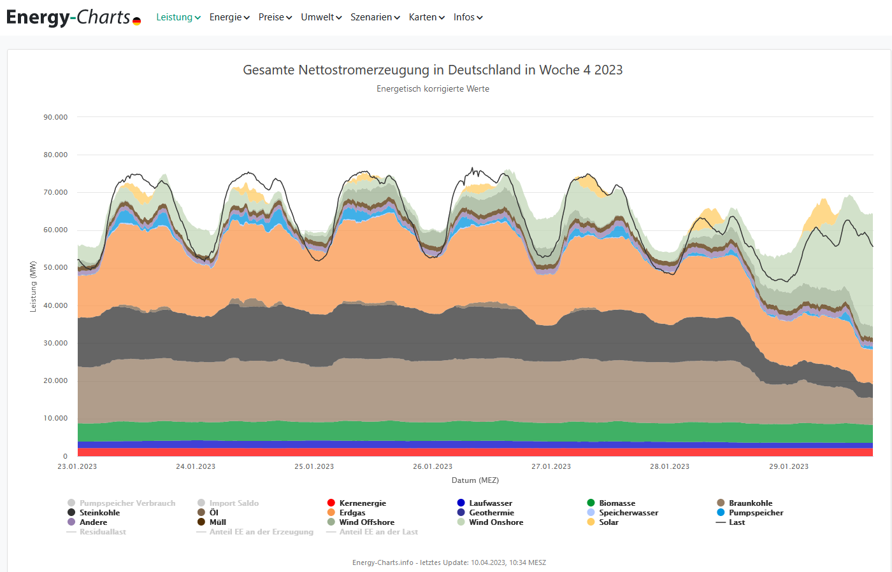The image size is (892, 572).
Task: Open the Szenarien menu
Action: pos(375,17)
